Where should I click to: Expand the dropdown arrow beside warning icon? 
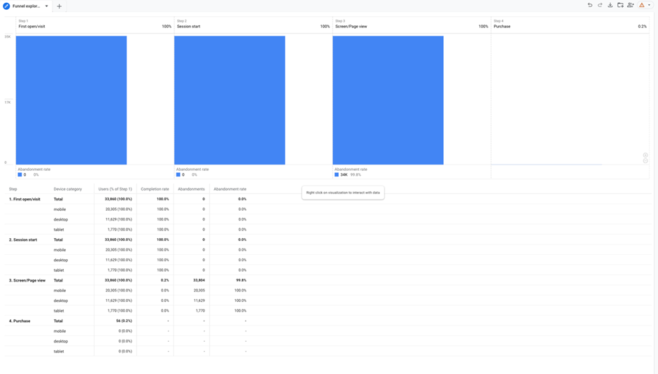[650, 6]
